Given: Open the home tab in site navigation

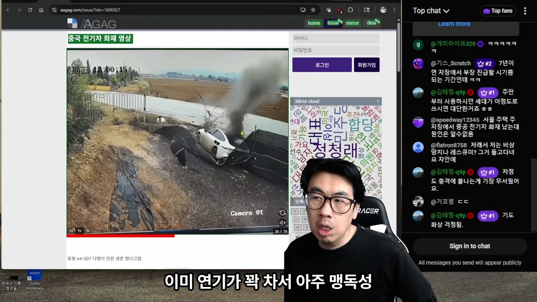Looking at the screenshot, I should [314, 23].
